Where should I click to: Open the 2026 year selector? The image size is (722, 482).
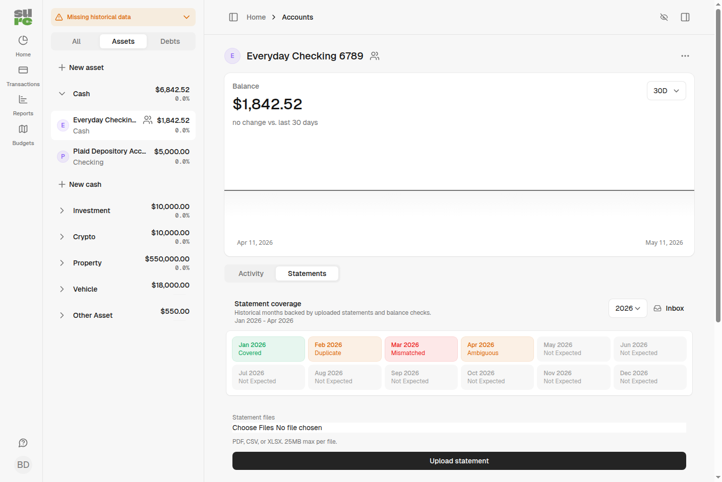click(x=628, y=308)
